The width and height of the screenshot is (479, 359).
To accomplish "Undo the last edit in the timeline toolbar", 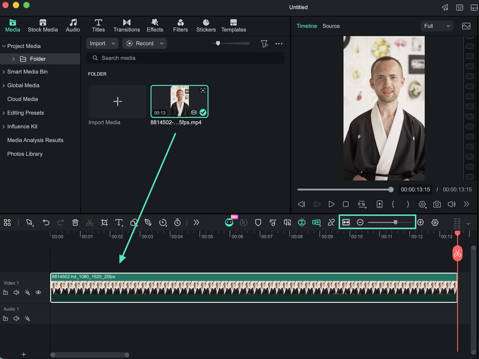I will [x=46, y=222].
